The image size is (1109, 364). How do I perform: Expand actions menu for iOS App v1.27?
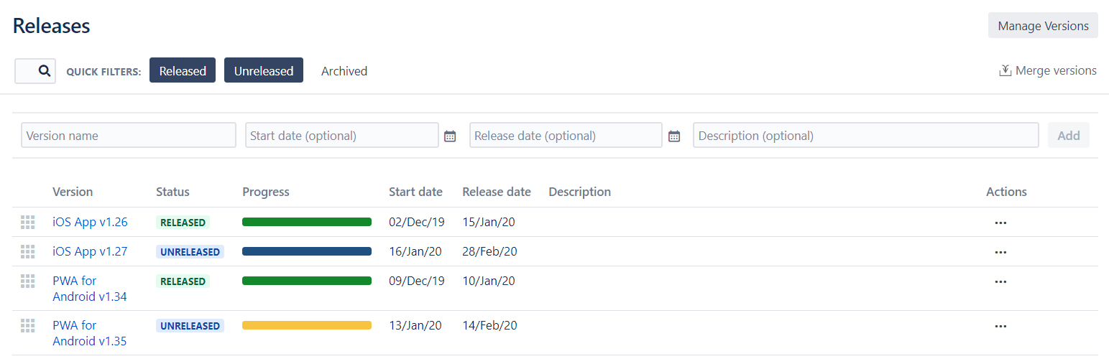[1000, 252]
